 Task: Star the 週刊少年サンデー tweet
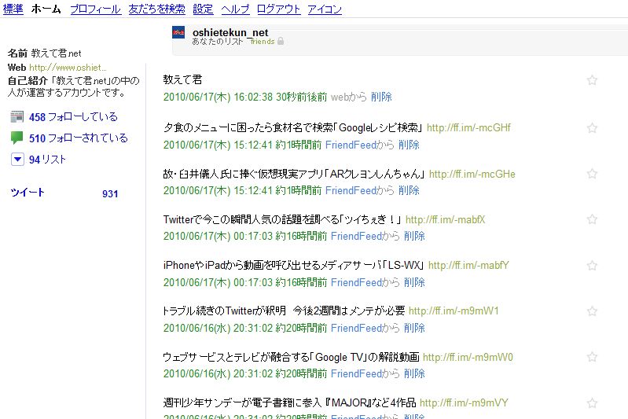coord(592,403)
